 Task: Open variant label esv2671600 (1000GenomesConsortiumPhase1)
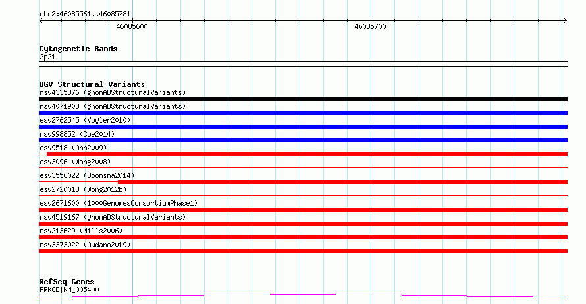click(x=119, y=203)
